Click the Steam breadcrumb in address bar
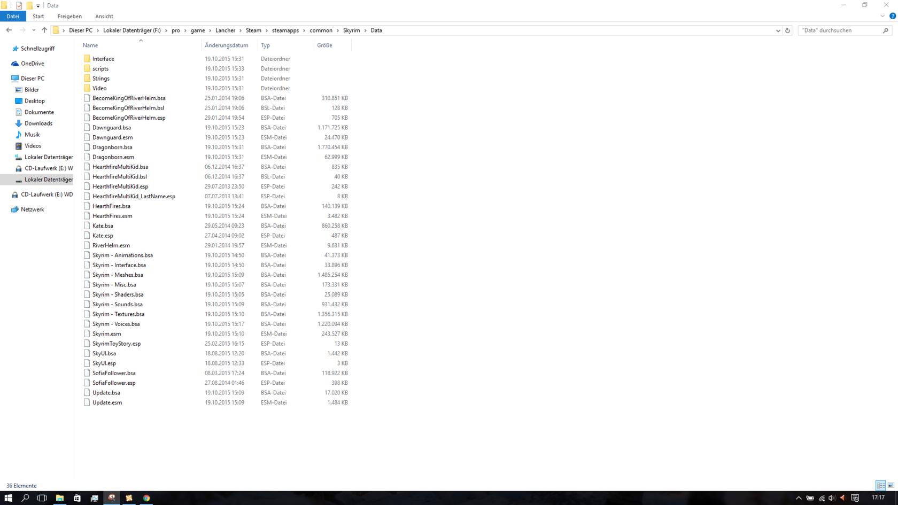Image resolution: width=898 pixels, height=505 pixels. [253, 30]
